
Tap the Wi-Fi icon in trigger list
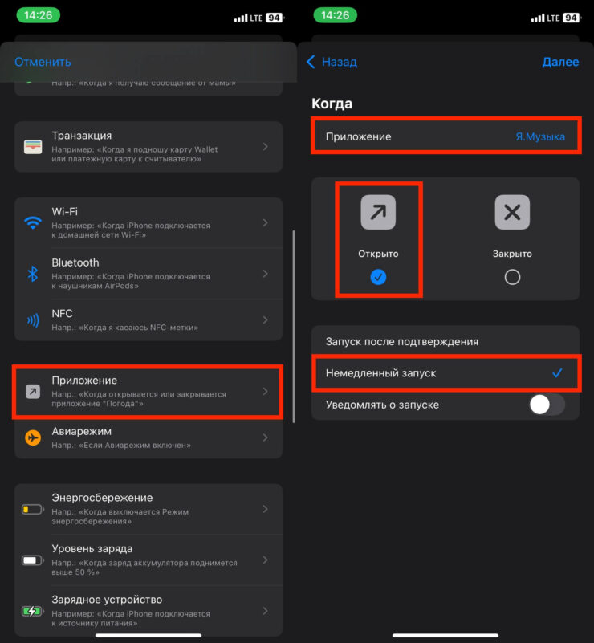pos(33,222)
